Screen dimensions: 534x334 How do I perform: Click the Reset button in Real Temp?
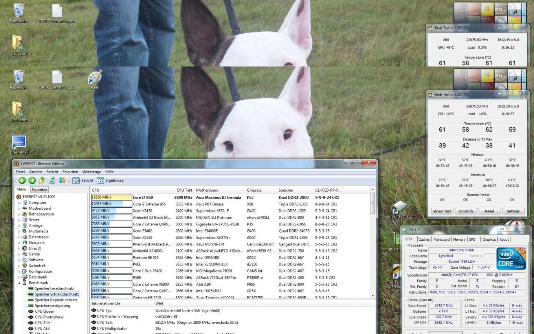pos(489,211)
